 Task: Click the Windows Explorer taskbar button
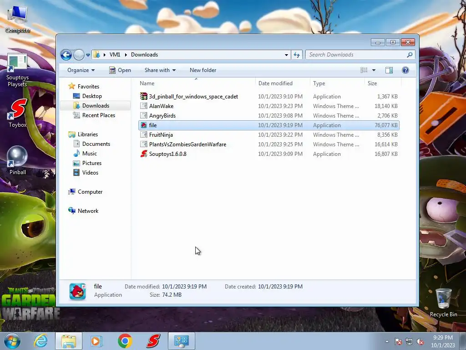(x=69, y=341)
